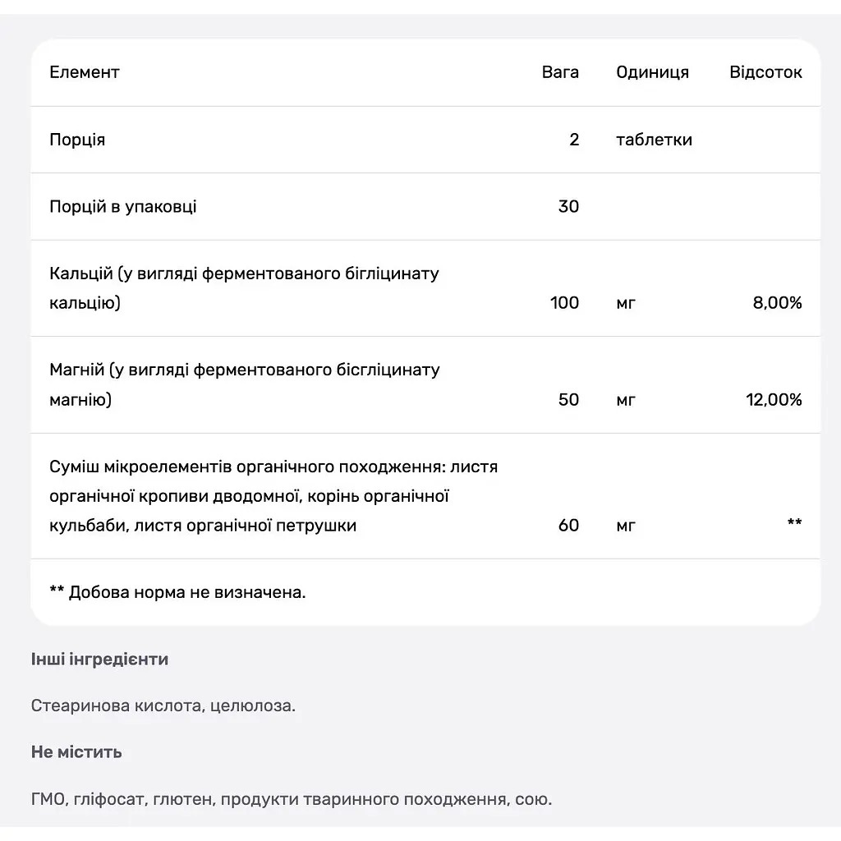The image size is (841, 841).
Task: Click the Не містить heading
Action: click(x=76, y=752)
